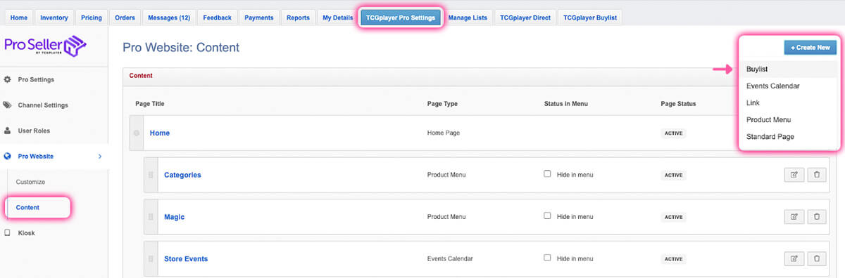Grab the drag handle on the Store Events row

click(151, 258)
